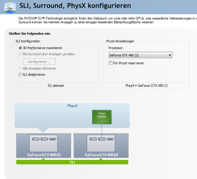This screenshot has width=197, height=179.
Task: Click the GeForce GTX 480 (2) card label
Action: [x=101, y=155]
